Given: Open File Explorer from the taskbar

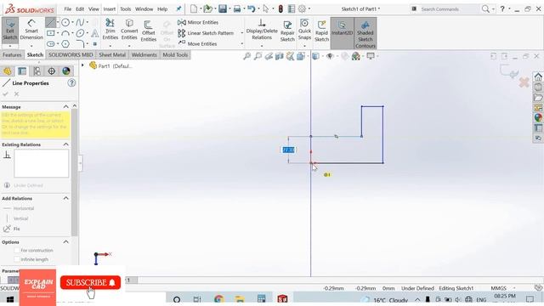Looking at the screenshot, I should click(240, 299).
